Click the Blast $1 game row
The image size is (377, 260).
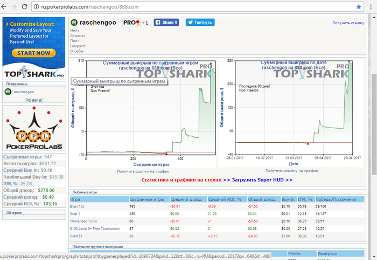217,236
